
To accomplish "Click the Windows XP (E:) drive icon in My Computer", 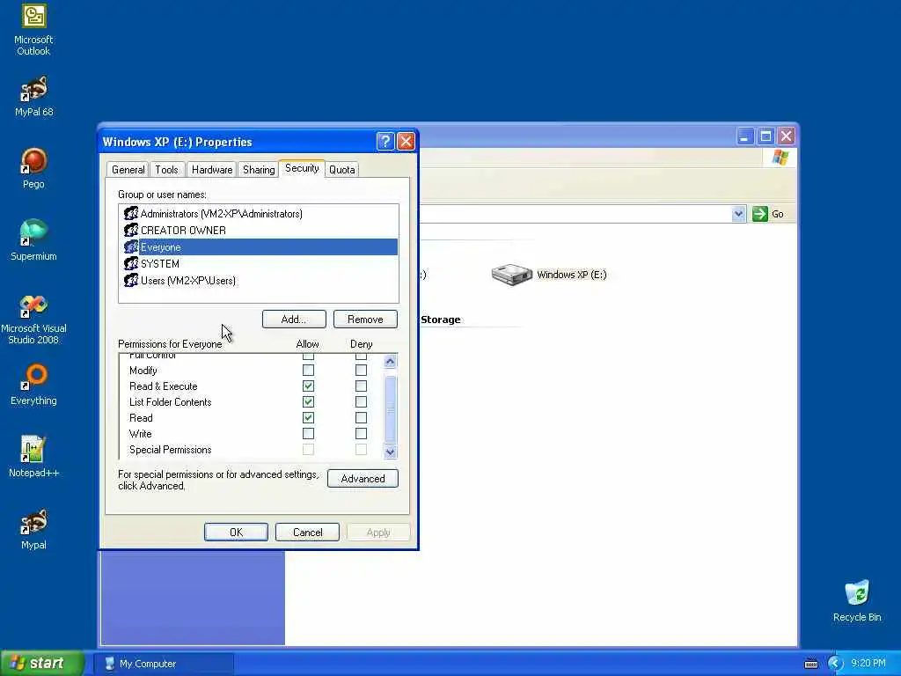I will (511, 275).
